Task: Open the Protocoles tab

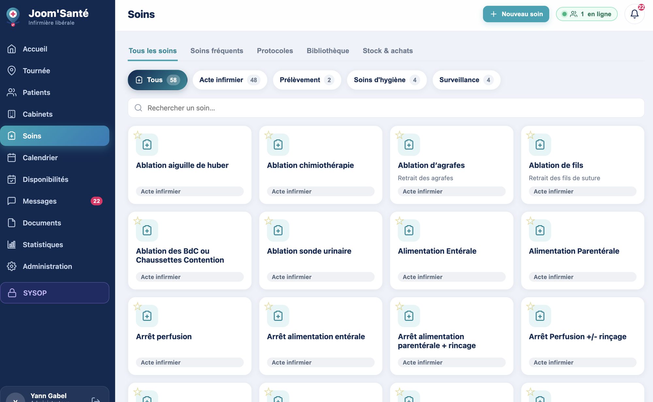Action: pyautogui.click(x=275, y=51)
